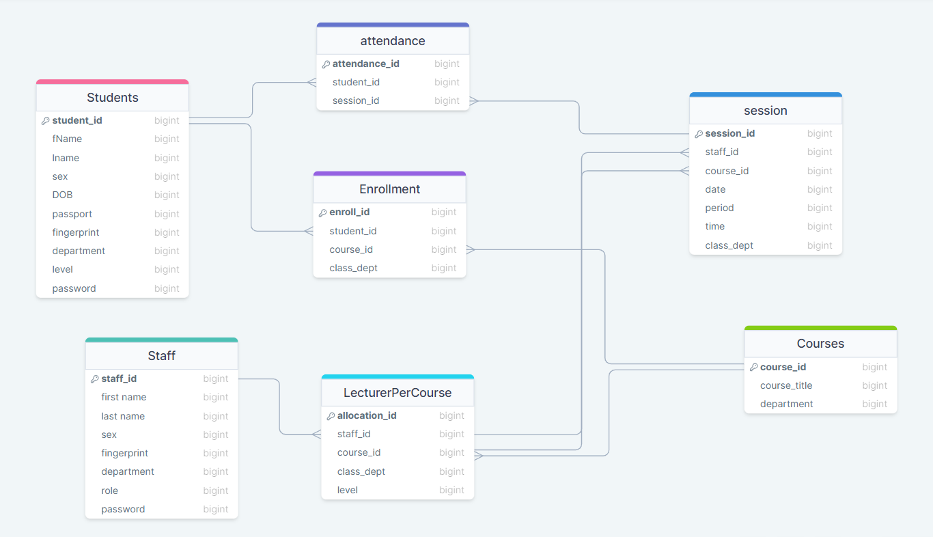Select the student_id field in Enrollment table

tap(390, 231)
